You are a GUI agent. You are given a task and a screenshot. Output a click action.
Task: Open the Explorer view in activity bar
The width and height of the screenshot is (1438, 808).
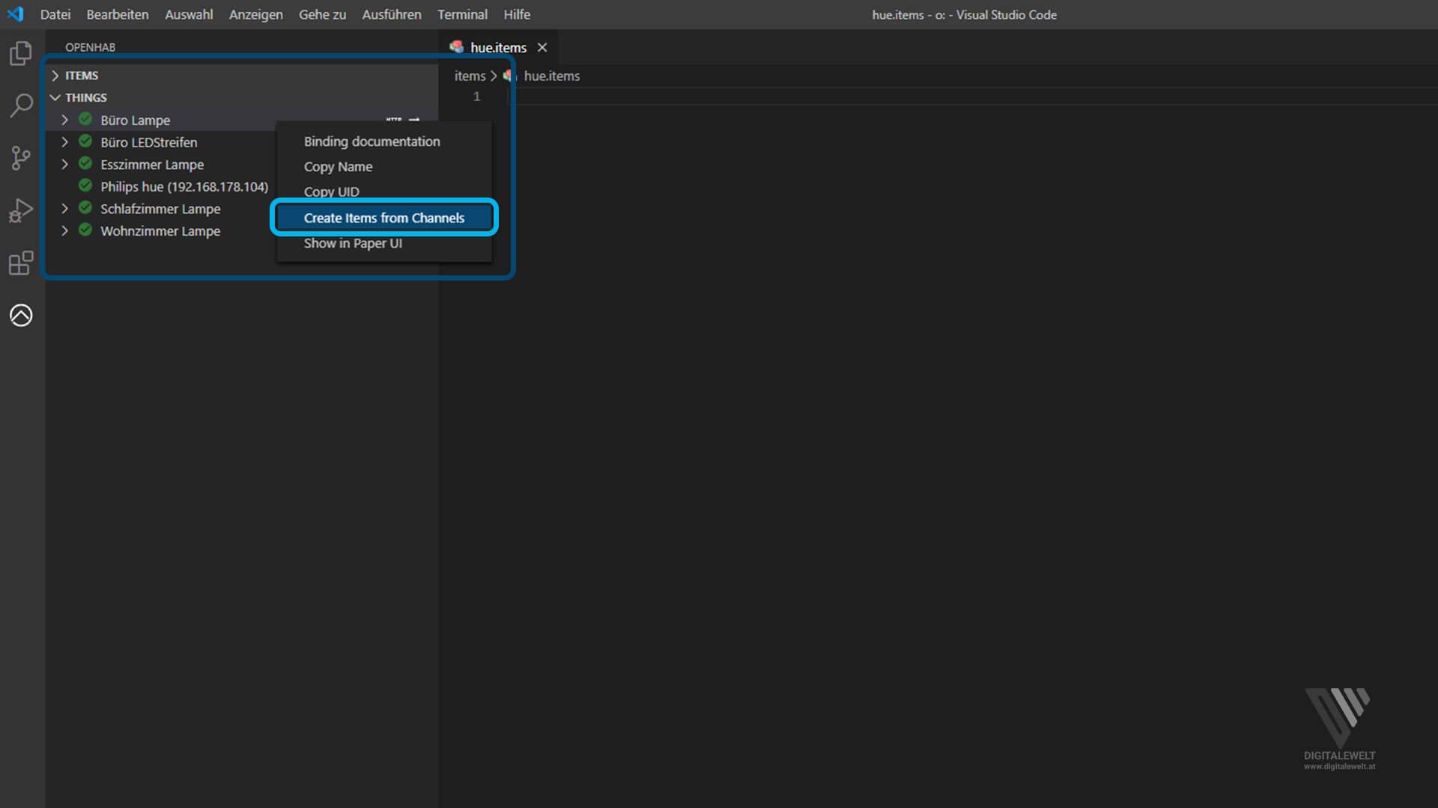(x=21, y=53)
